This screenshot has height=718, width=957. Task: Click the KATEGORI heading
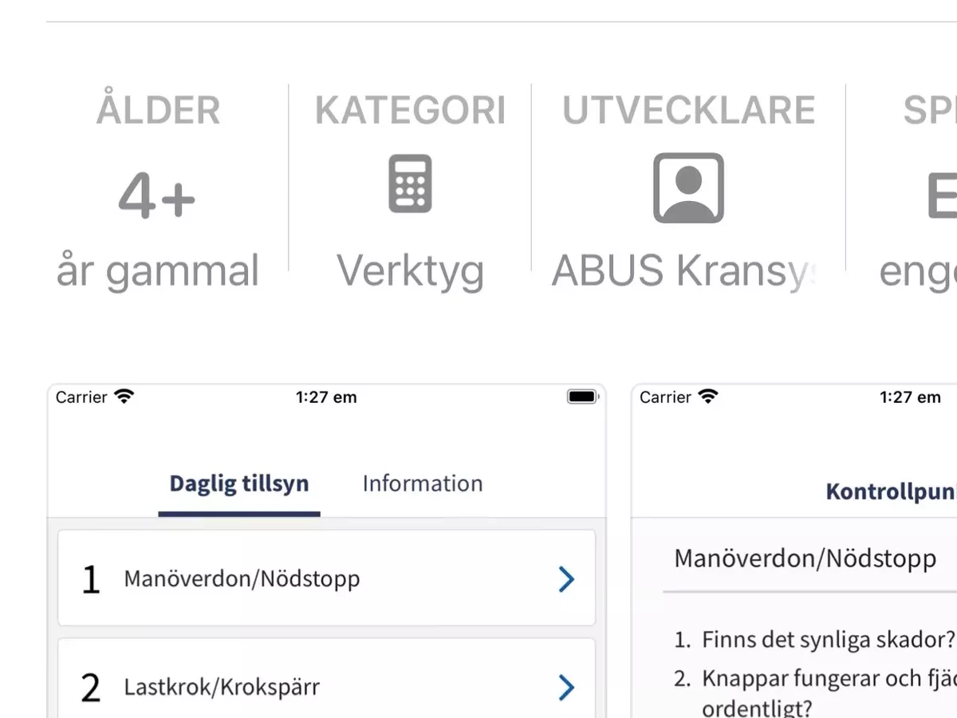tap(410, 111)
